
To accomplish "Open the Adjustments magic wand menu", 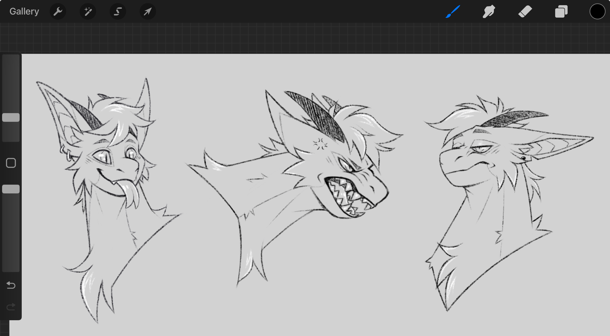I will [x=88, y=12].
